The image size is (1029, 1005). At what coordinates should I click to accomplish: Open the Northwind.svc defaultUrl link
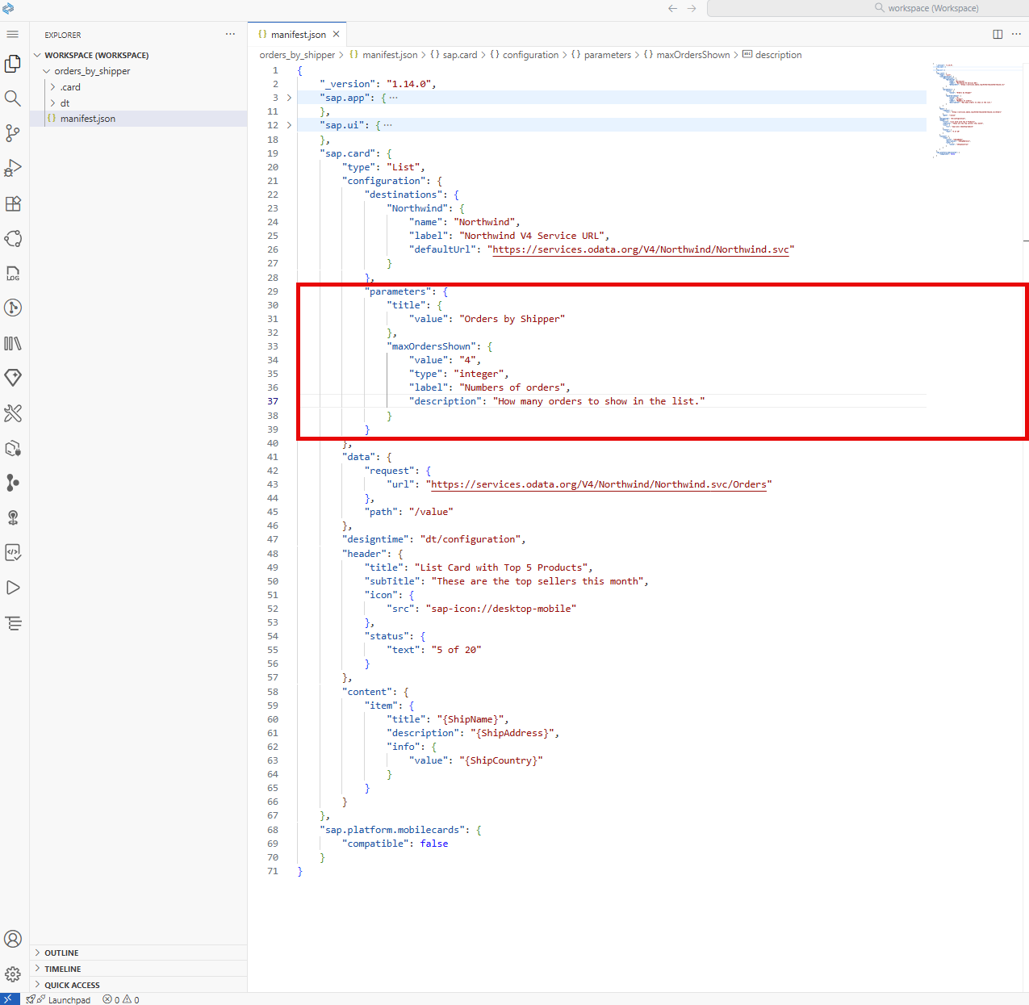[x=641, y=249]
